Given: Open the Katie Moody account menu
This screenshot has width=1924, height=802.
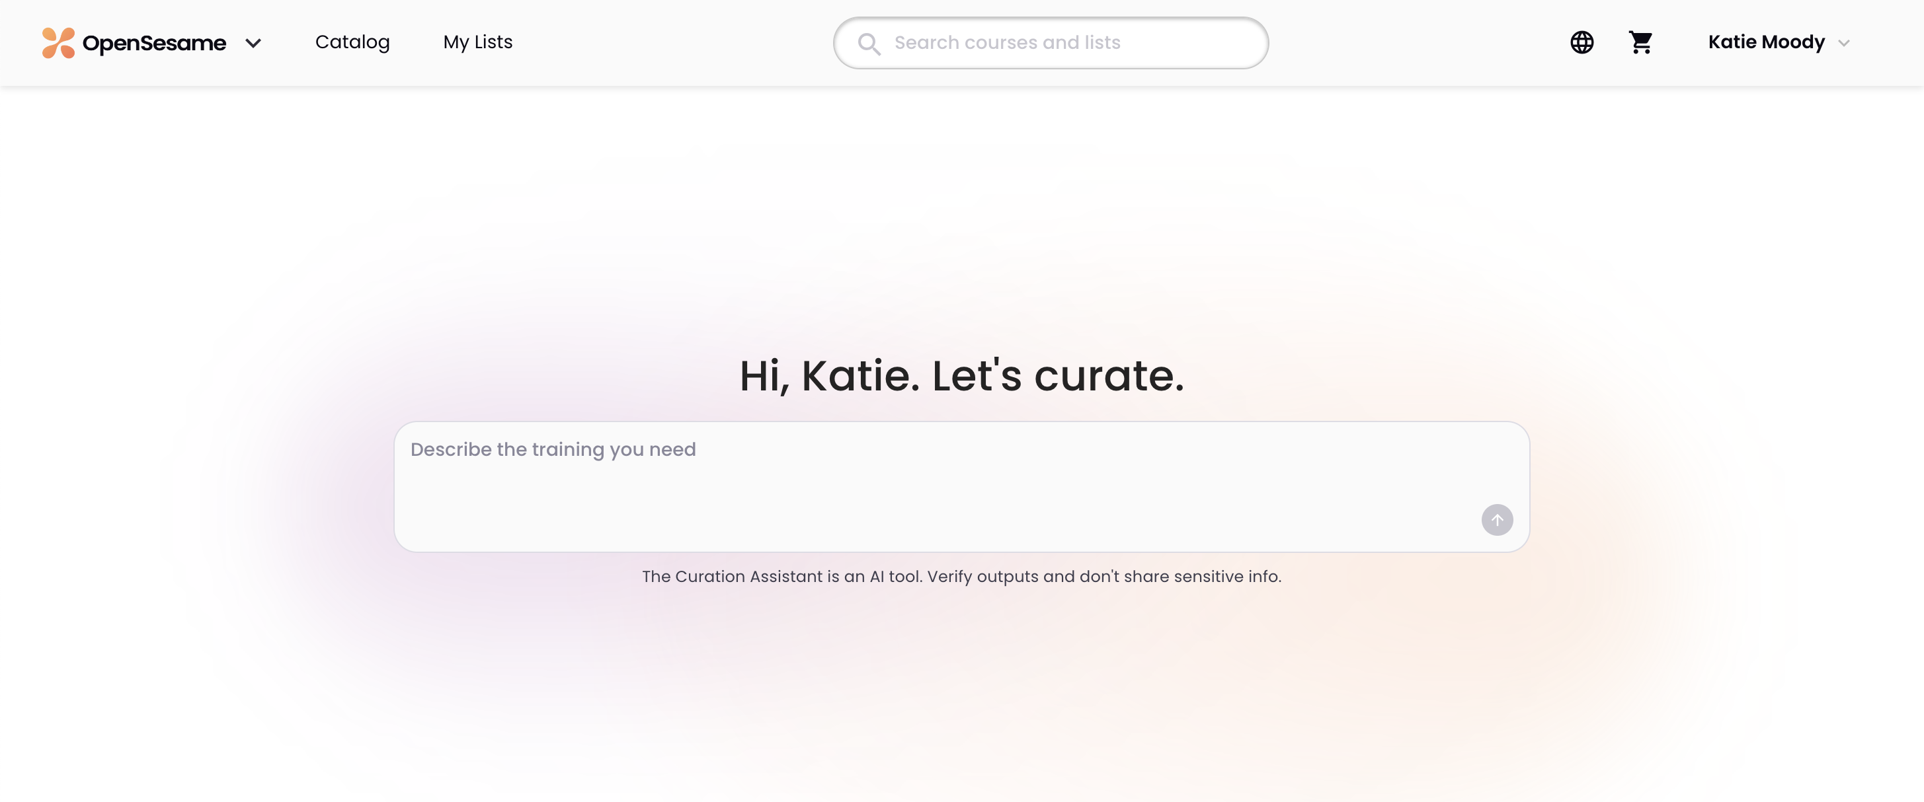Looking at the screenshot, I should click(1779, 42).
